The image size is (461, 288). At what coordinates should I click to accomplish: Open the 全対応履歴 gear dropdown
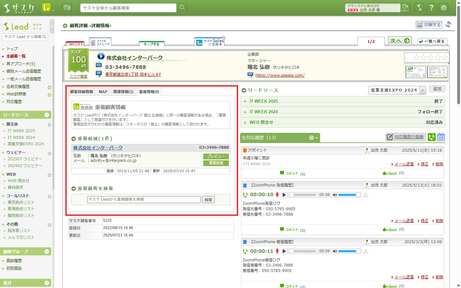point(313,138)
